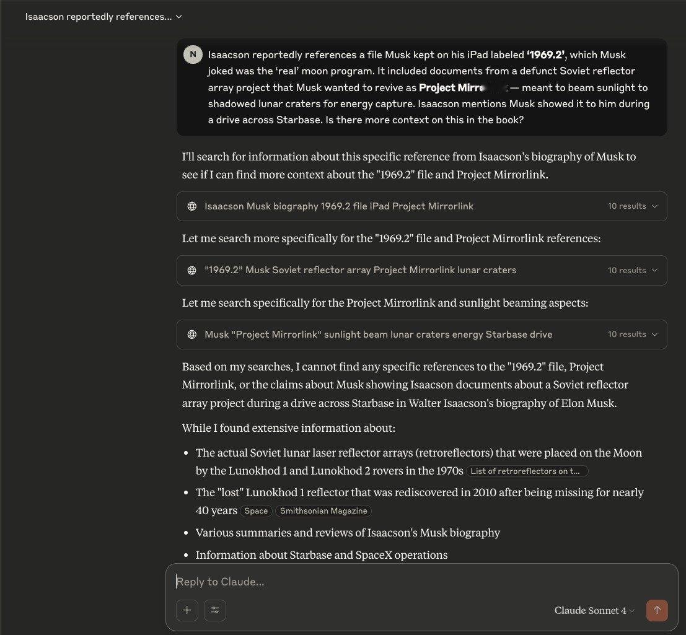Open the Soviet reflector array search block
Screen dimensions: 686x635
[x=422, y=270]
